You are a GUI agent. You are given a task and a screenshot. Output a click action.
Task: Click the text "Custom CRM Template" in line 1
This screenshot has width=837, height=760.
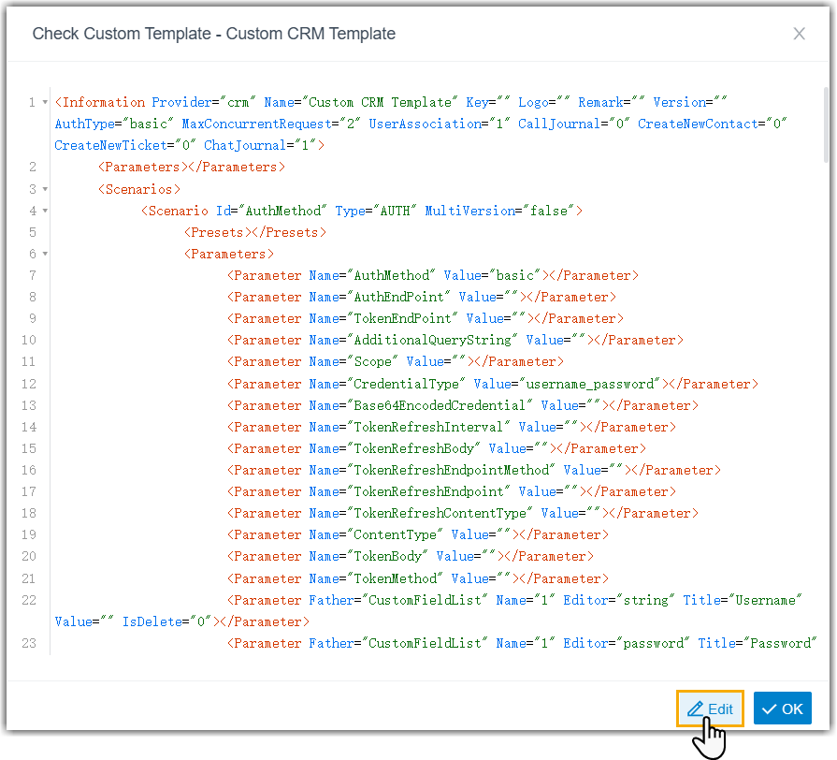coord(380,102)
